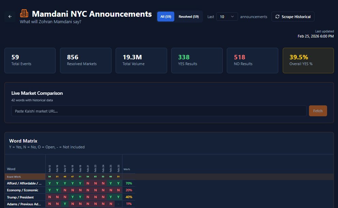
Task: Select the 19.3M Total Volume card
Action: coord(141,61)
